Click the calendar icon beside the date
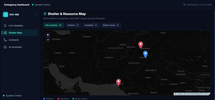 coord(184,5)
